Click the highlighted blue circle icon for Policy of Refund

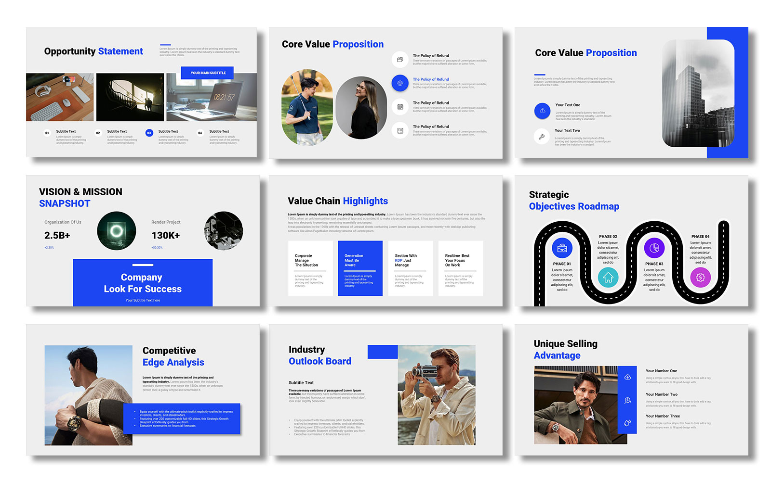[400, 83]
